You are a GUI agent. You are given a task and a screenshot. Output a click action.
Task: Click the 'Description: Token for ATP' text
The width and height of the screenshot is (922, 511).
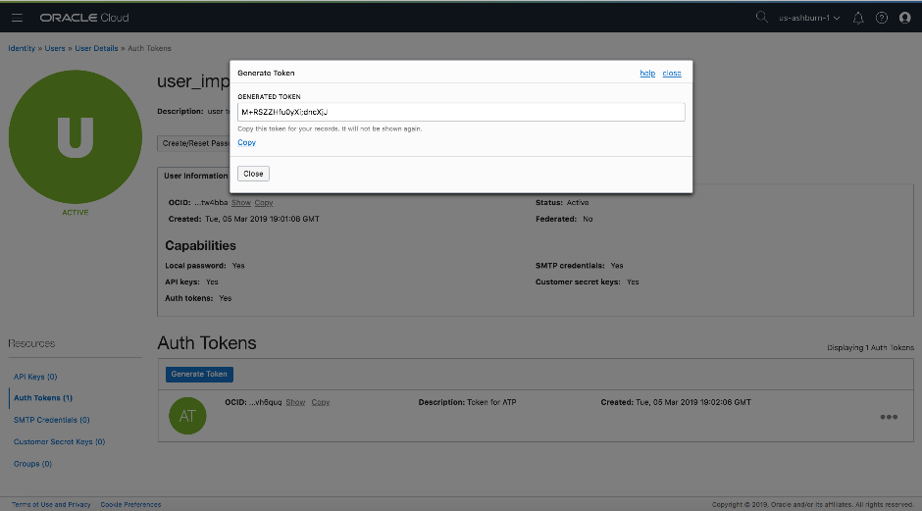point(468,402)
